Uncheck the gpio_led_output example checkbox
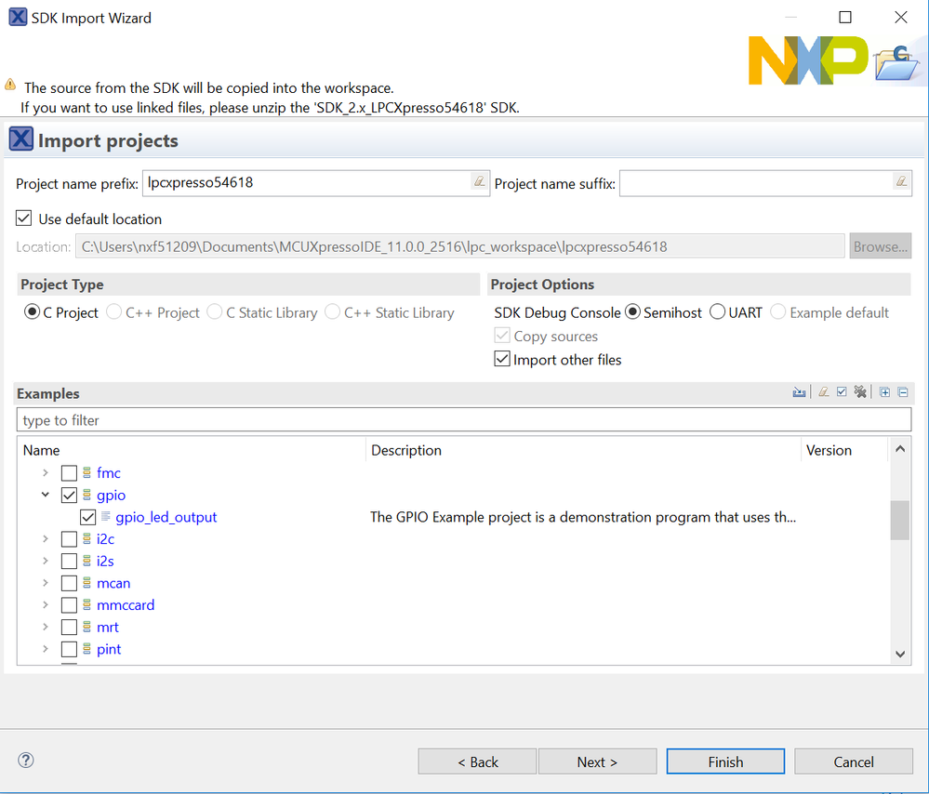Viewport: 929px width, 794px height. [x=88, y=517]
